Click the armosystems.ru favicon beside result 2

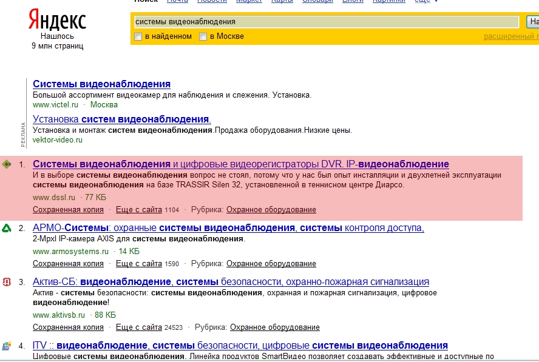coord(7,228)
